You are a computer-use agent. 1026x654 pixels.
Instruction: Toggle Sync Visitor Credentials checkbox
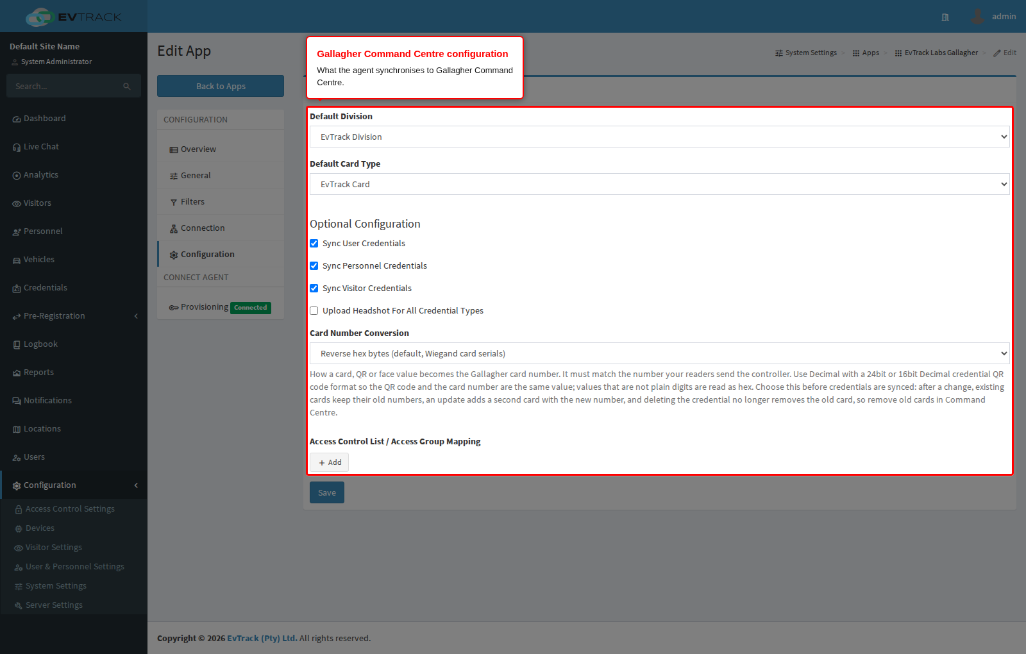[314, 289]
